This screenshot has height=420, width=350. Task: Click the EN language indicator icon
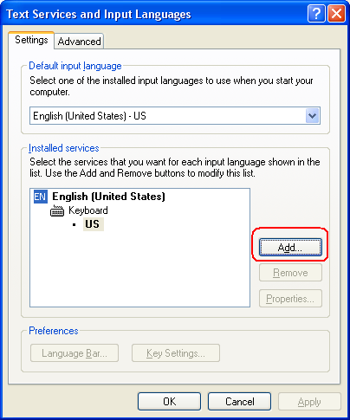[40, 197]
